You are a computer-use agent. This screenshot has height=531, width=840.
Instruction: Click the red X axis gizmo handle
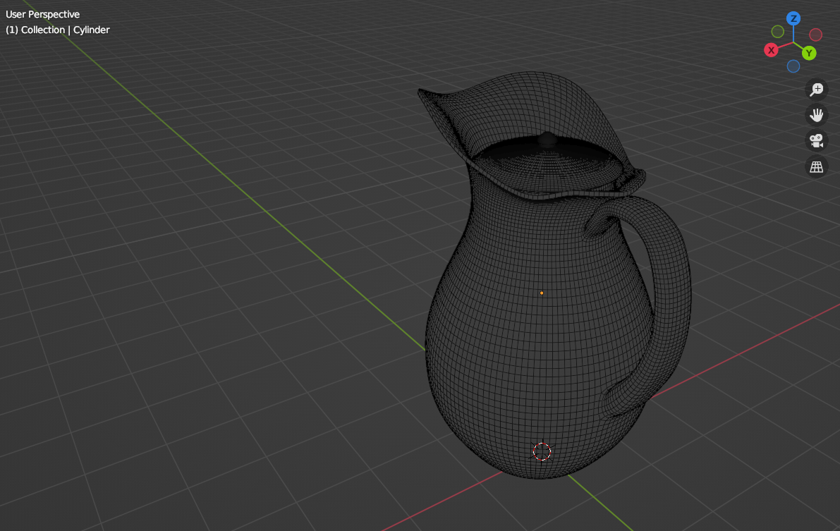tap(771, 50)
